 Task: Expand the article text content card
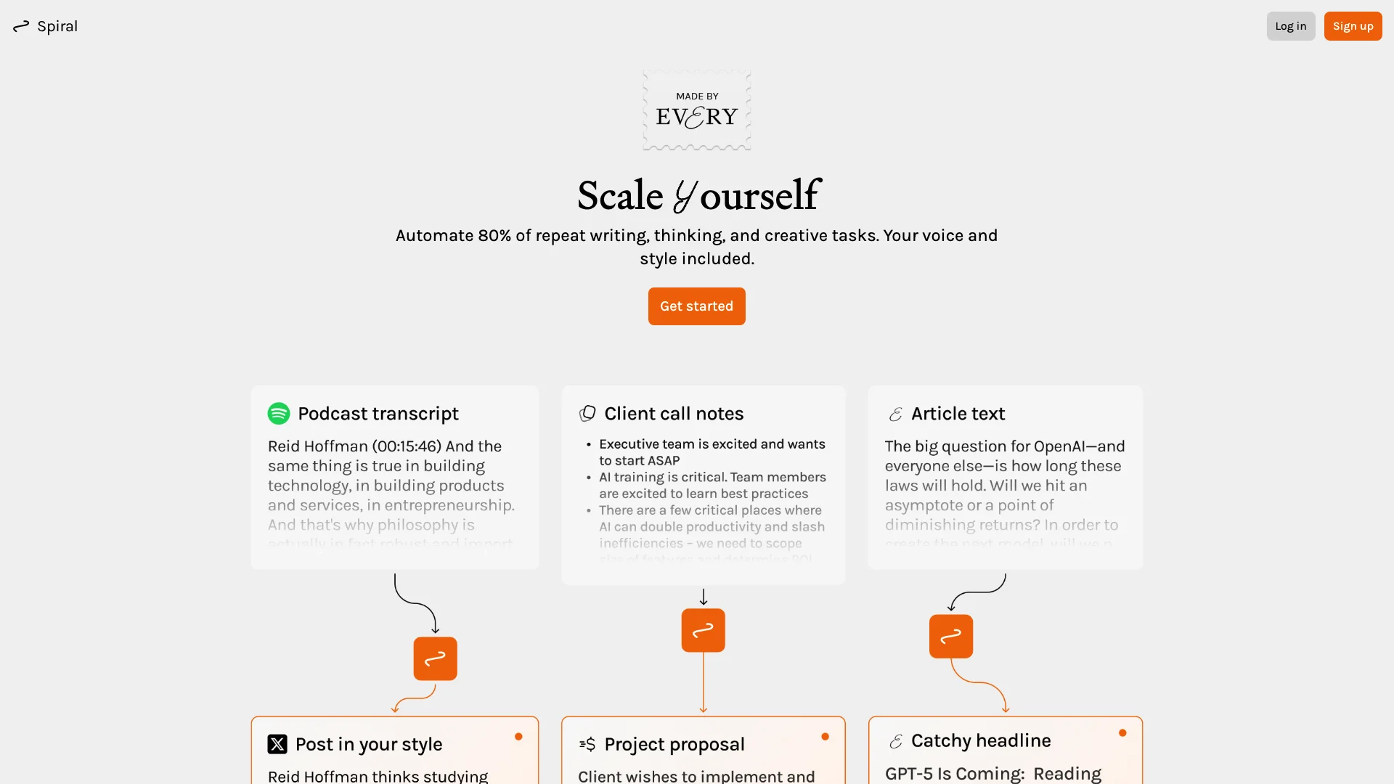1006,475
